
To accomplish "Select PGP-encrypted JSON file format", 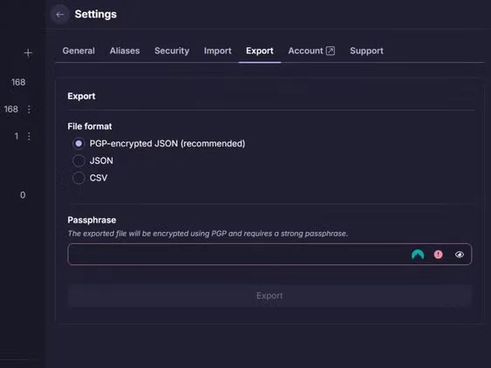I will (78, 143).
